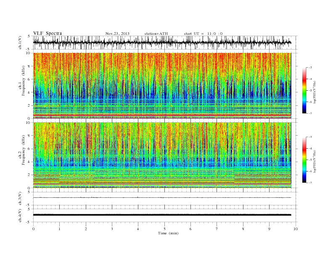Click the ch.2 spectrogram color scale bar

[x=304, y=160]
